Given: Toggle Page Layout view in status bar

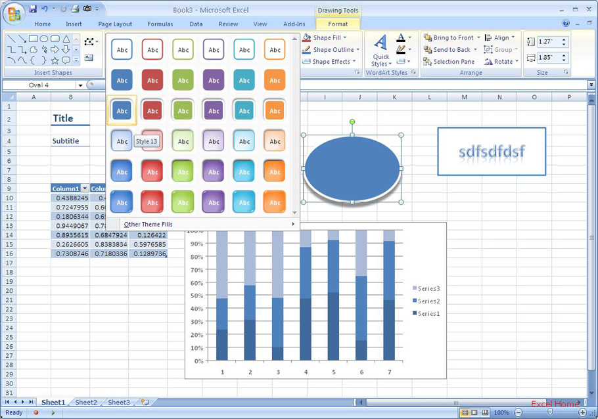Looking at the screenshot, I should coord(475,412).
